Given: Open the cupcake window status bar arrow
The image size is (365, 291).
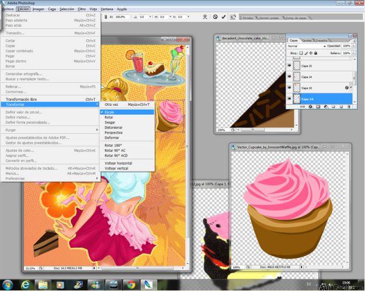Looking at the screenshot, I should (x=302, y=267).
